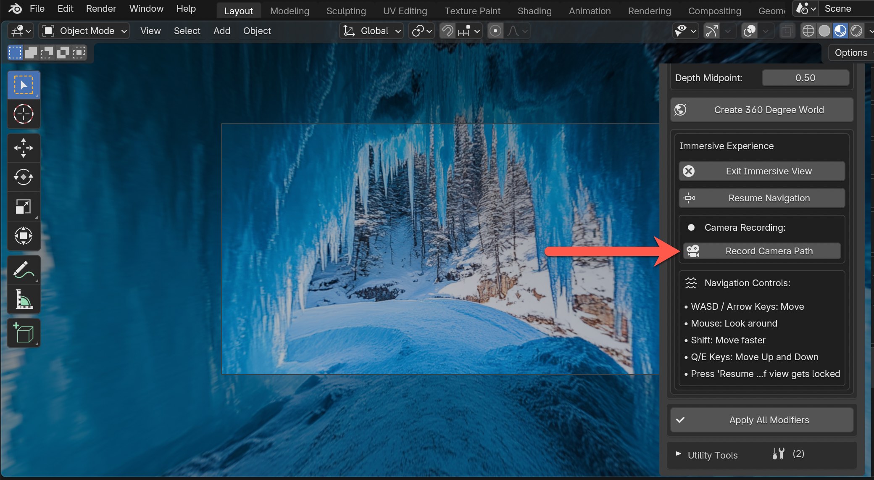Switch to Solid viewport shading

824,31
